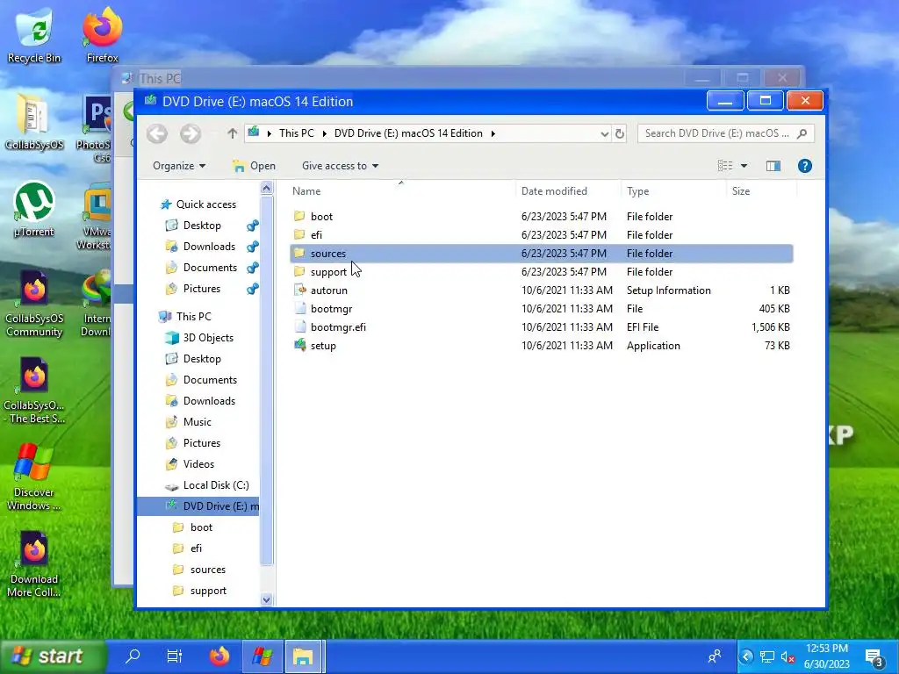Sort by Size column header
Screen dimensions: 899x674
pyautogui.click(x=741, y=191)
